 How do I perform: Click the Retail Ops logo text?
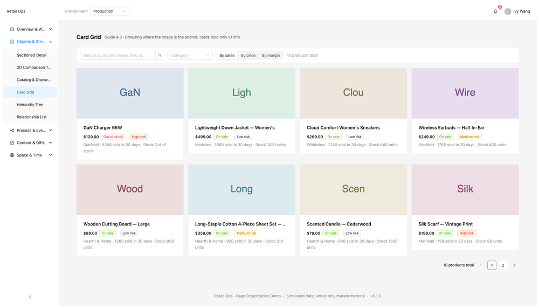[x=16, y=11]
